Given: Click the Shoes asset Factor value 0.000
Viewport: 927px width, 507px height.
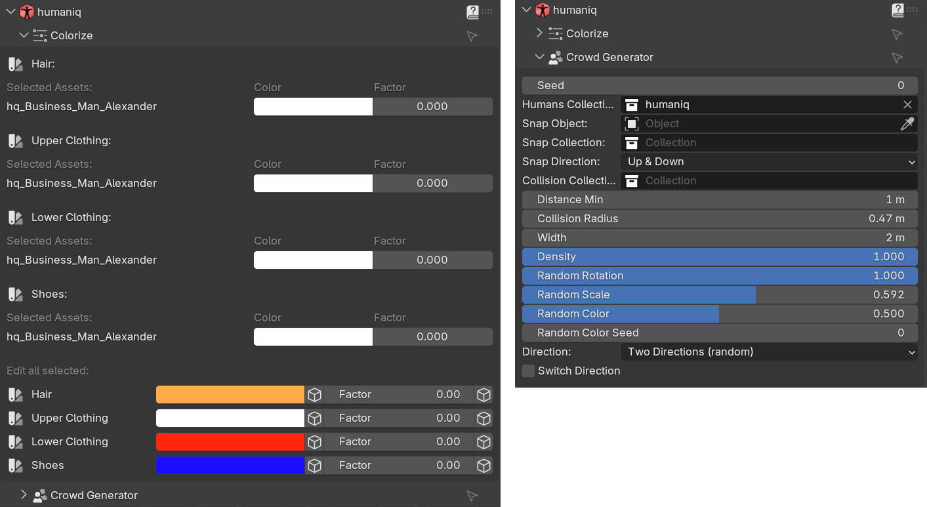Looking at the screenshot, I should (x=432, y=336).
